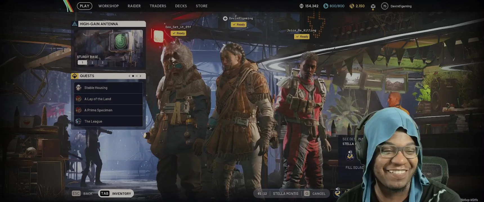Open the RAIDER tab
This screenshot has width=484, height=202.
134,6
